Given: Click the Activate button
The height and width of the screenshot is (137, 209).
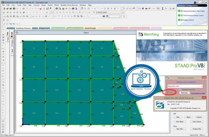Looking at the screenshot, I should (184, 93).
